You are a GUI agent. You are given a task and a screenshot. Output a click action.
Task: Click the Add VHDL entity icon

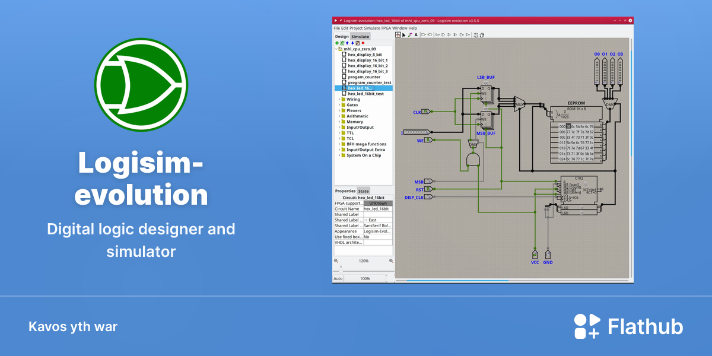342,43
